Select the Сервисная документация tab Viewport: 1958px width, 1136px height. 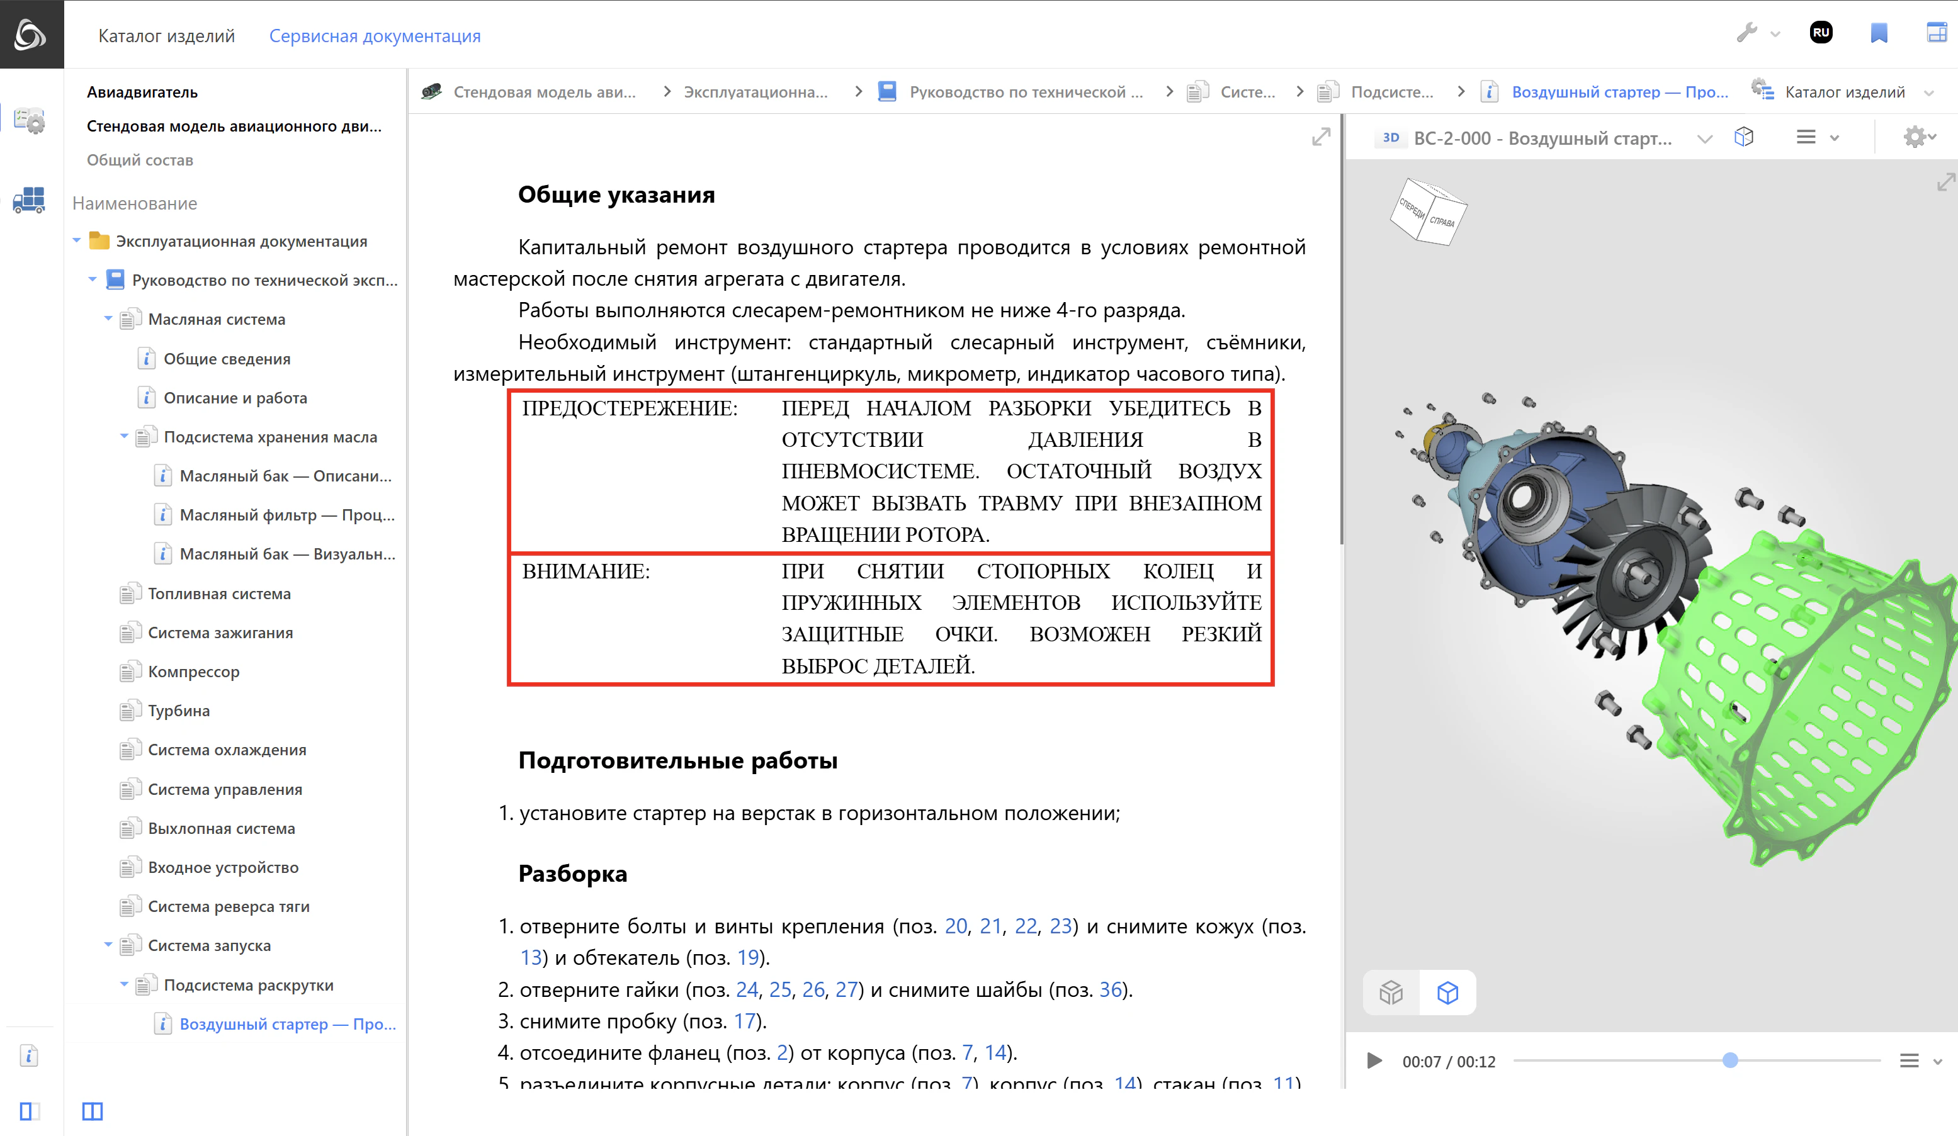point(375,36)
